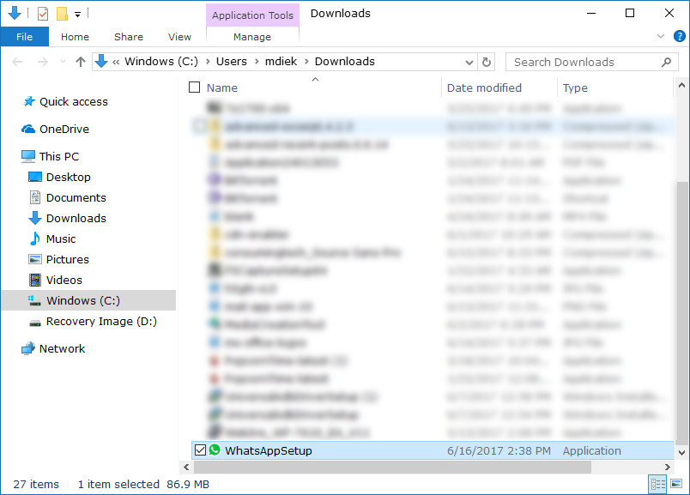Viewport: 690px width, 495px height.
Task: Click the back navigation arrow
Action: pos(15,61)
